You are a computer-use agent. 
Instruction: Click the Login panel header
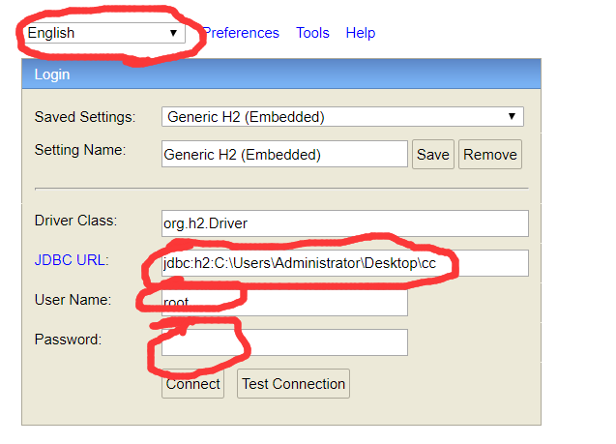pyautogui.click(x=281, y=74)
